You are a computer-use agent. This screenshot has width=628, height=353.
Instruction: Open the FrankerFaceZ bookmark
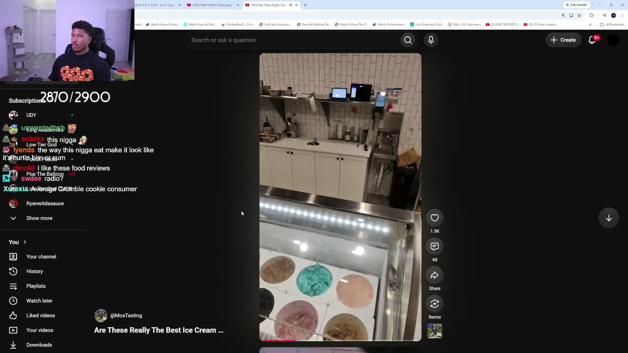238,25
